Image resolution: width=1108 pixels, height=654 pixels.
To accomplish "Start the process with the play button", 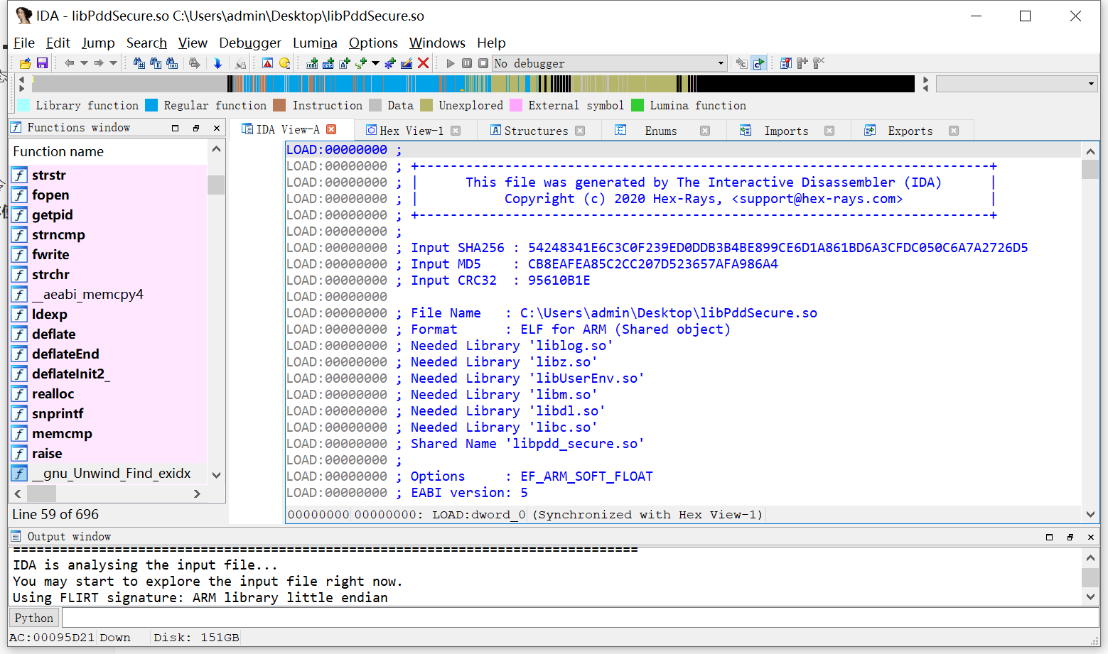I will pos(450,63).
